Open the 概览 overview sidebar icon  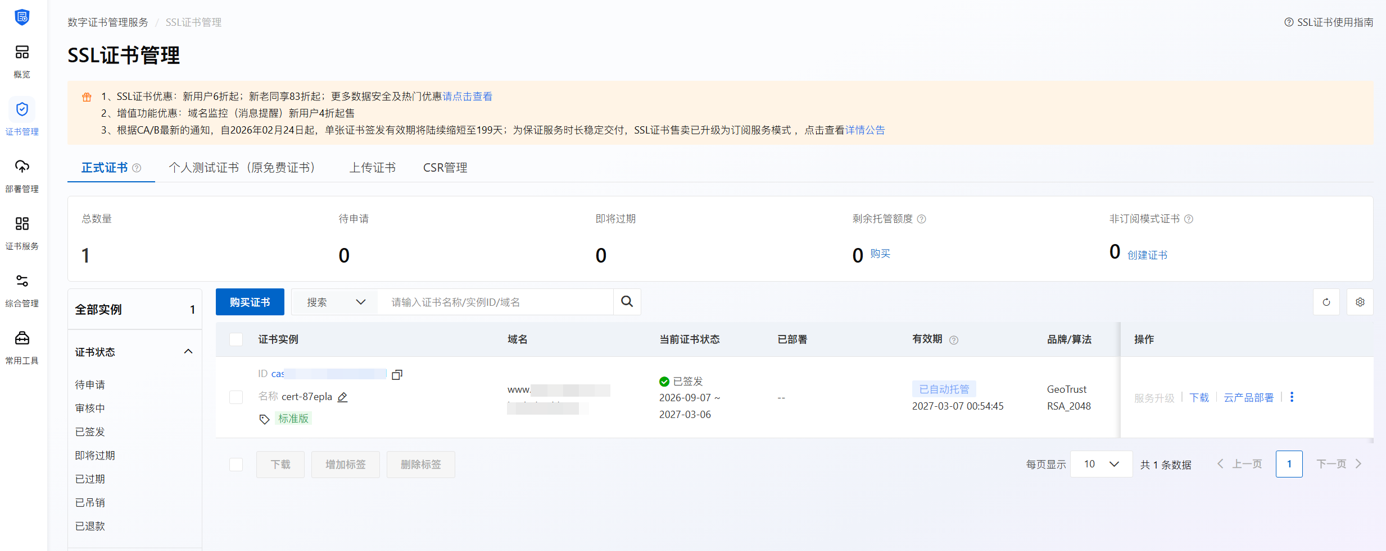(x=22, y=52)
